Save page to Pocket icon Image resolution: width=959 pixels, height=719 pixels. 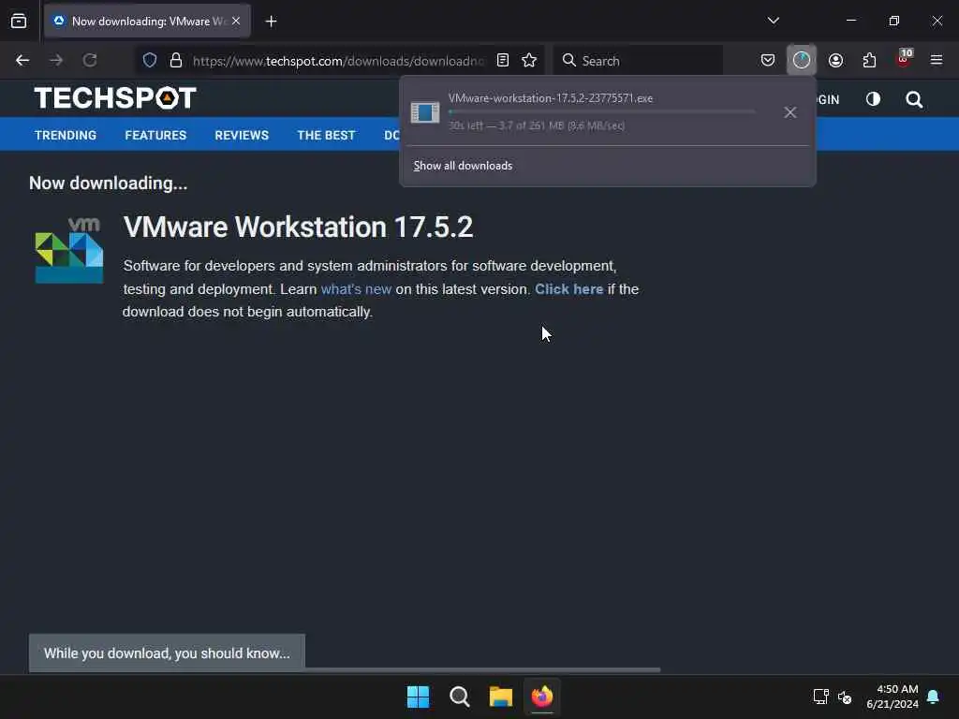tap(768, 60)
